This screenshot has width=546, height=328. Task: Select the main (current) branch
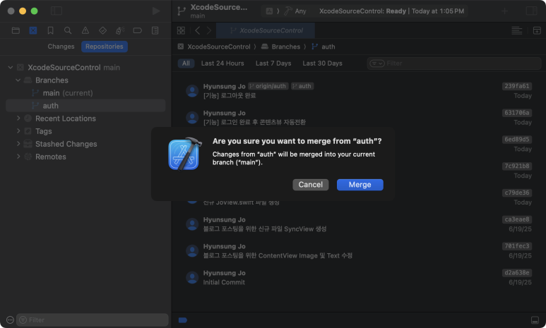(85, 93)
